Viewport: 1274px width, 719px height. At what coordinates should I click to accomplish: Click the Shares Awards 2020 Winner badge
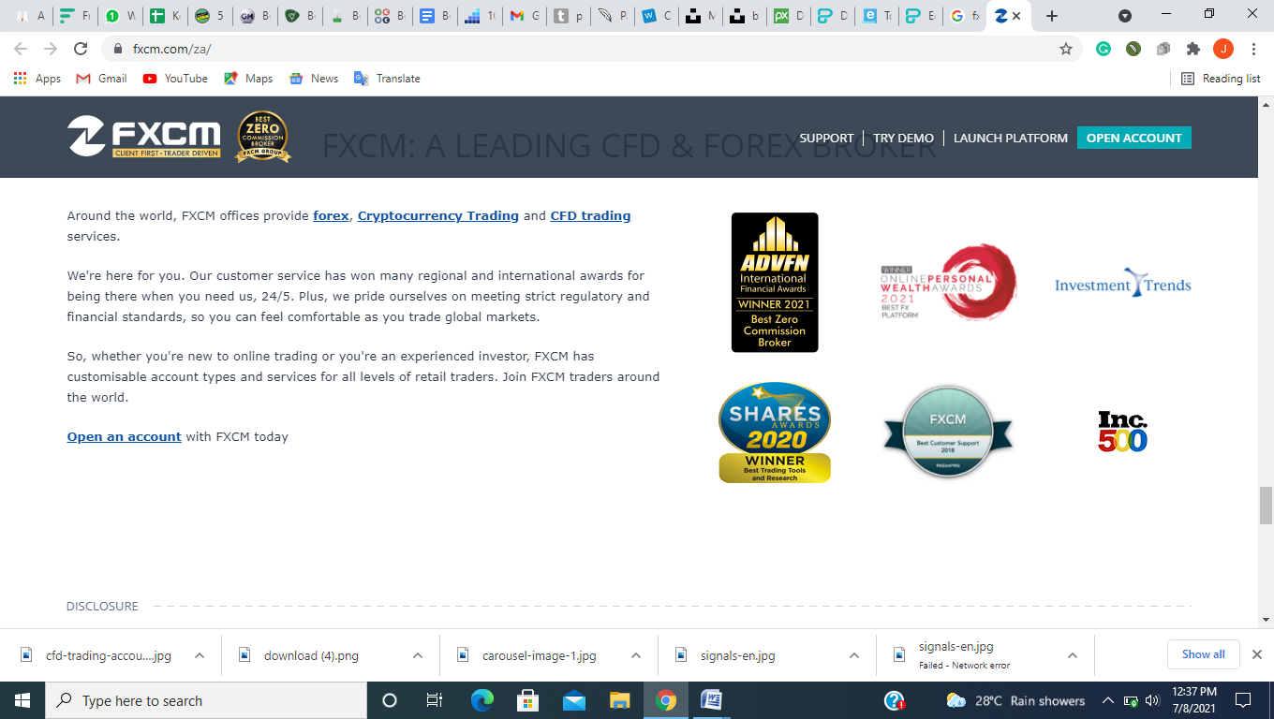775,432
